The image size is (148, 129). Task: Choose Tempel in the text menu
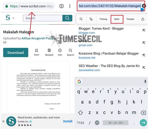pyautogui.click(x=130, y=19)
